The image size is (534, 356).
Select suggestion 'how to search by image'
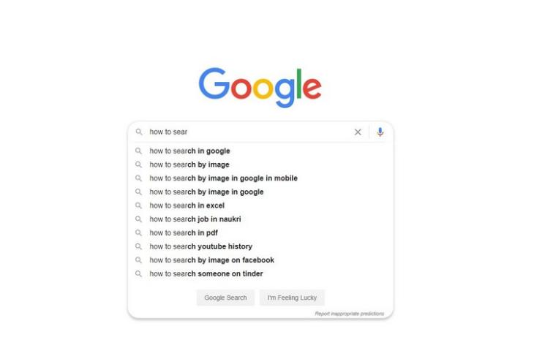[260, 164]
